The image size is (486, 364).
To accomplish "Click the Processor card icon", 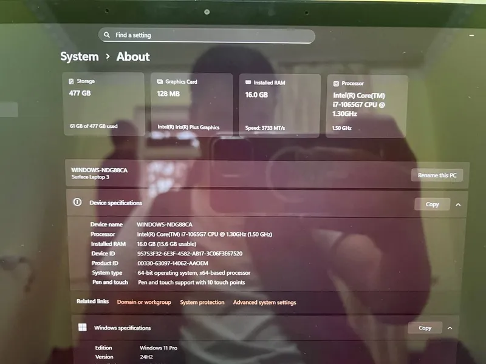I will (x=336, y=84).
